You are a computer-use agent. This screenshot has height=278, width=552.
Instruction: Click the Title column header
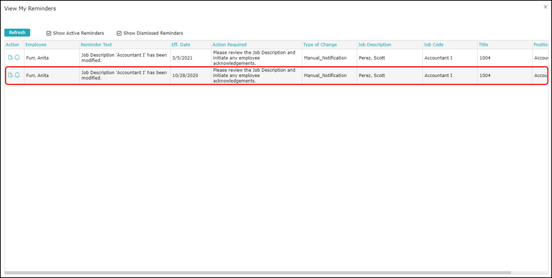click(x=483, y=45)
